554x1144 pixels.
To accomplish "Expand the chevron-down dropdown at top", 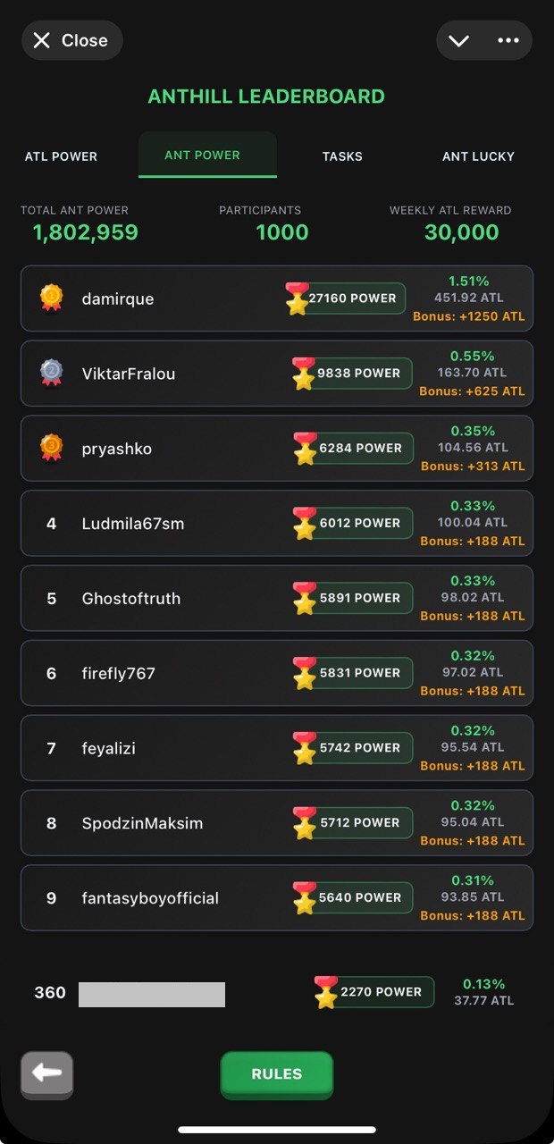I will (x=458, y=40).
